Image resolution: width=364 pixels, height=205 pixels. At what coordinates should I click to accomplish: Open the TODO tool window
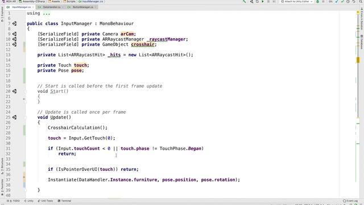14,201
